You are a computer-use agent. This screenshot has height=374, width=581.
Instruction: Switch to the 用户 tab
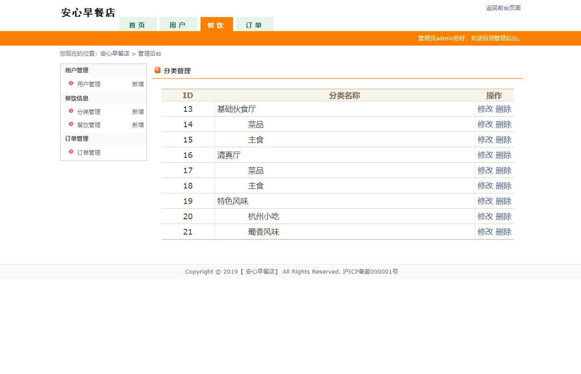tap(179, 25)
